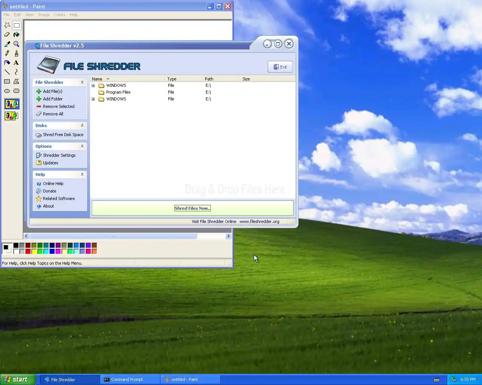Click the Shred Free Disk Space drive icon
Screen dimensions: 482x385
(39, 135)
